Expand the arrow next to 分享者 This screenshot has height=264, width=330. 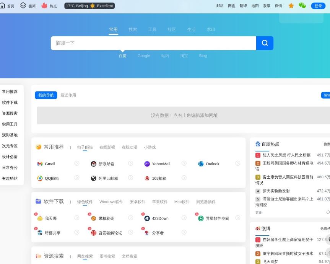184,232
